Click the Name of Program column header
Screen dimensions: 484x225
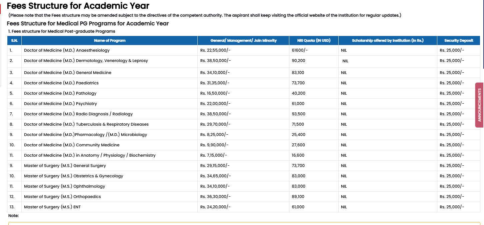click(110, 40)
